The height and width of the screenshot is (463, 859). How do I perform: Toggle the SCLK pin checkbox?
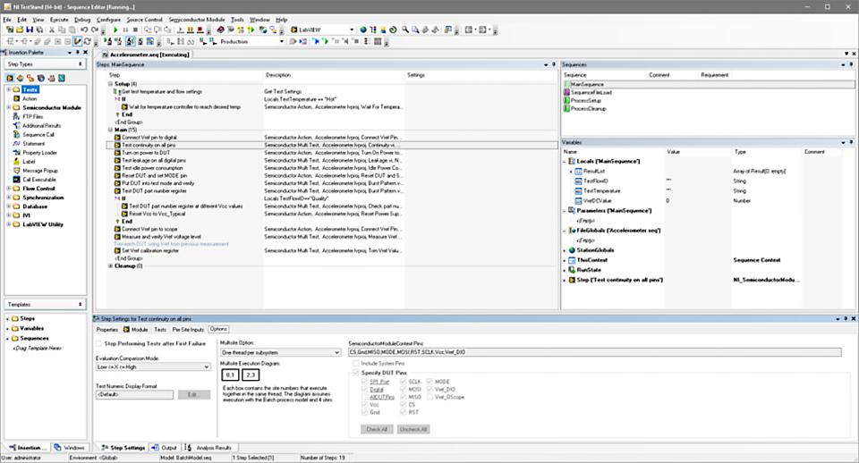click(x=404, y=382)
